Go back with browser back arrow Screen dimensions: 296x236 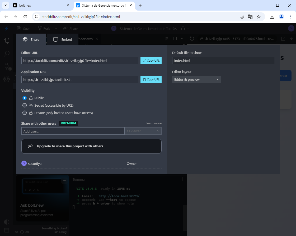coord(6,17)
